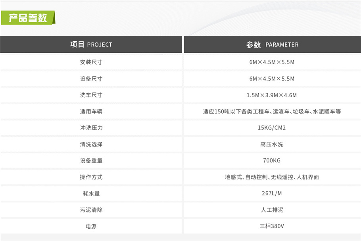Click the 操作方式 row label
The width and height of the screenshot is (361, 241).
[x=91, y=177]
